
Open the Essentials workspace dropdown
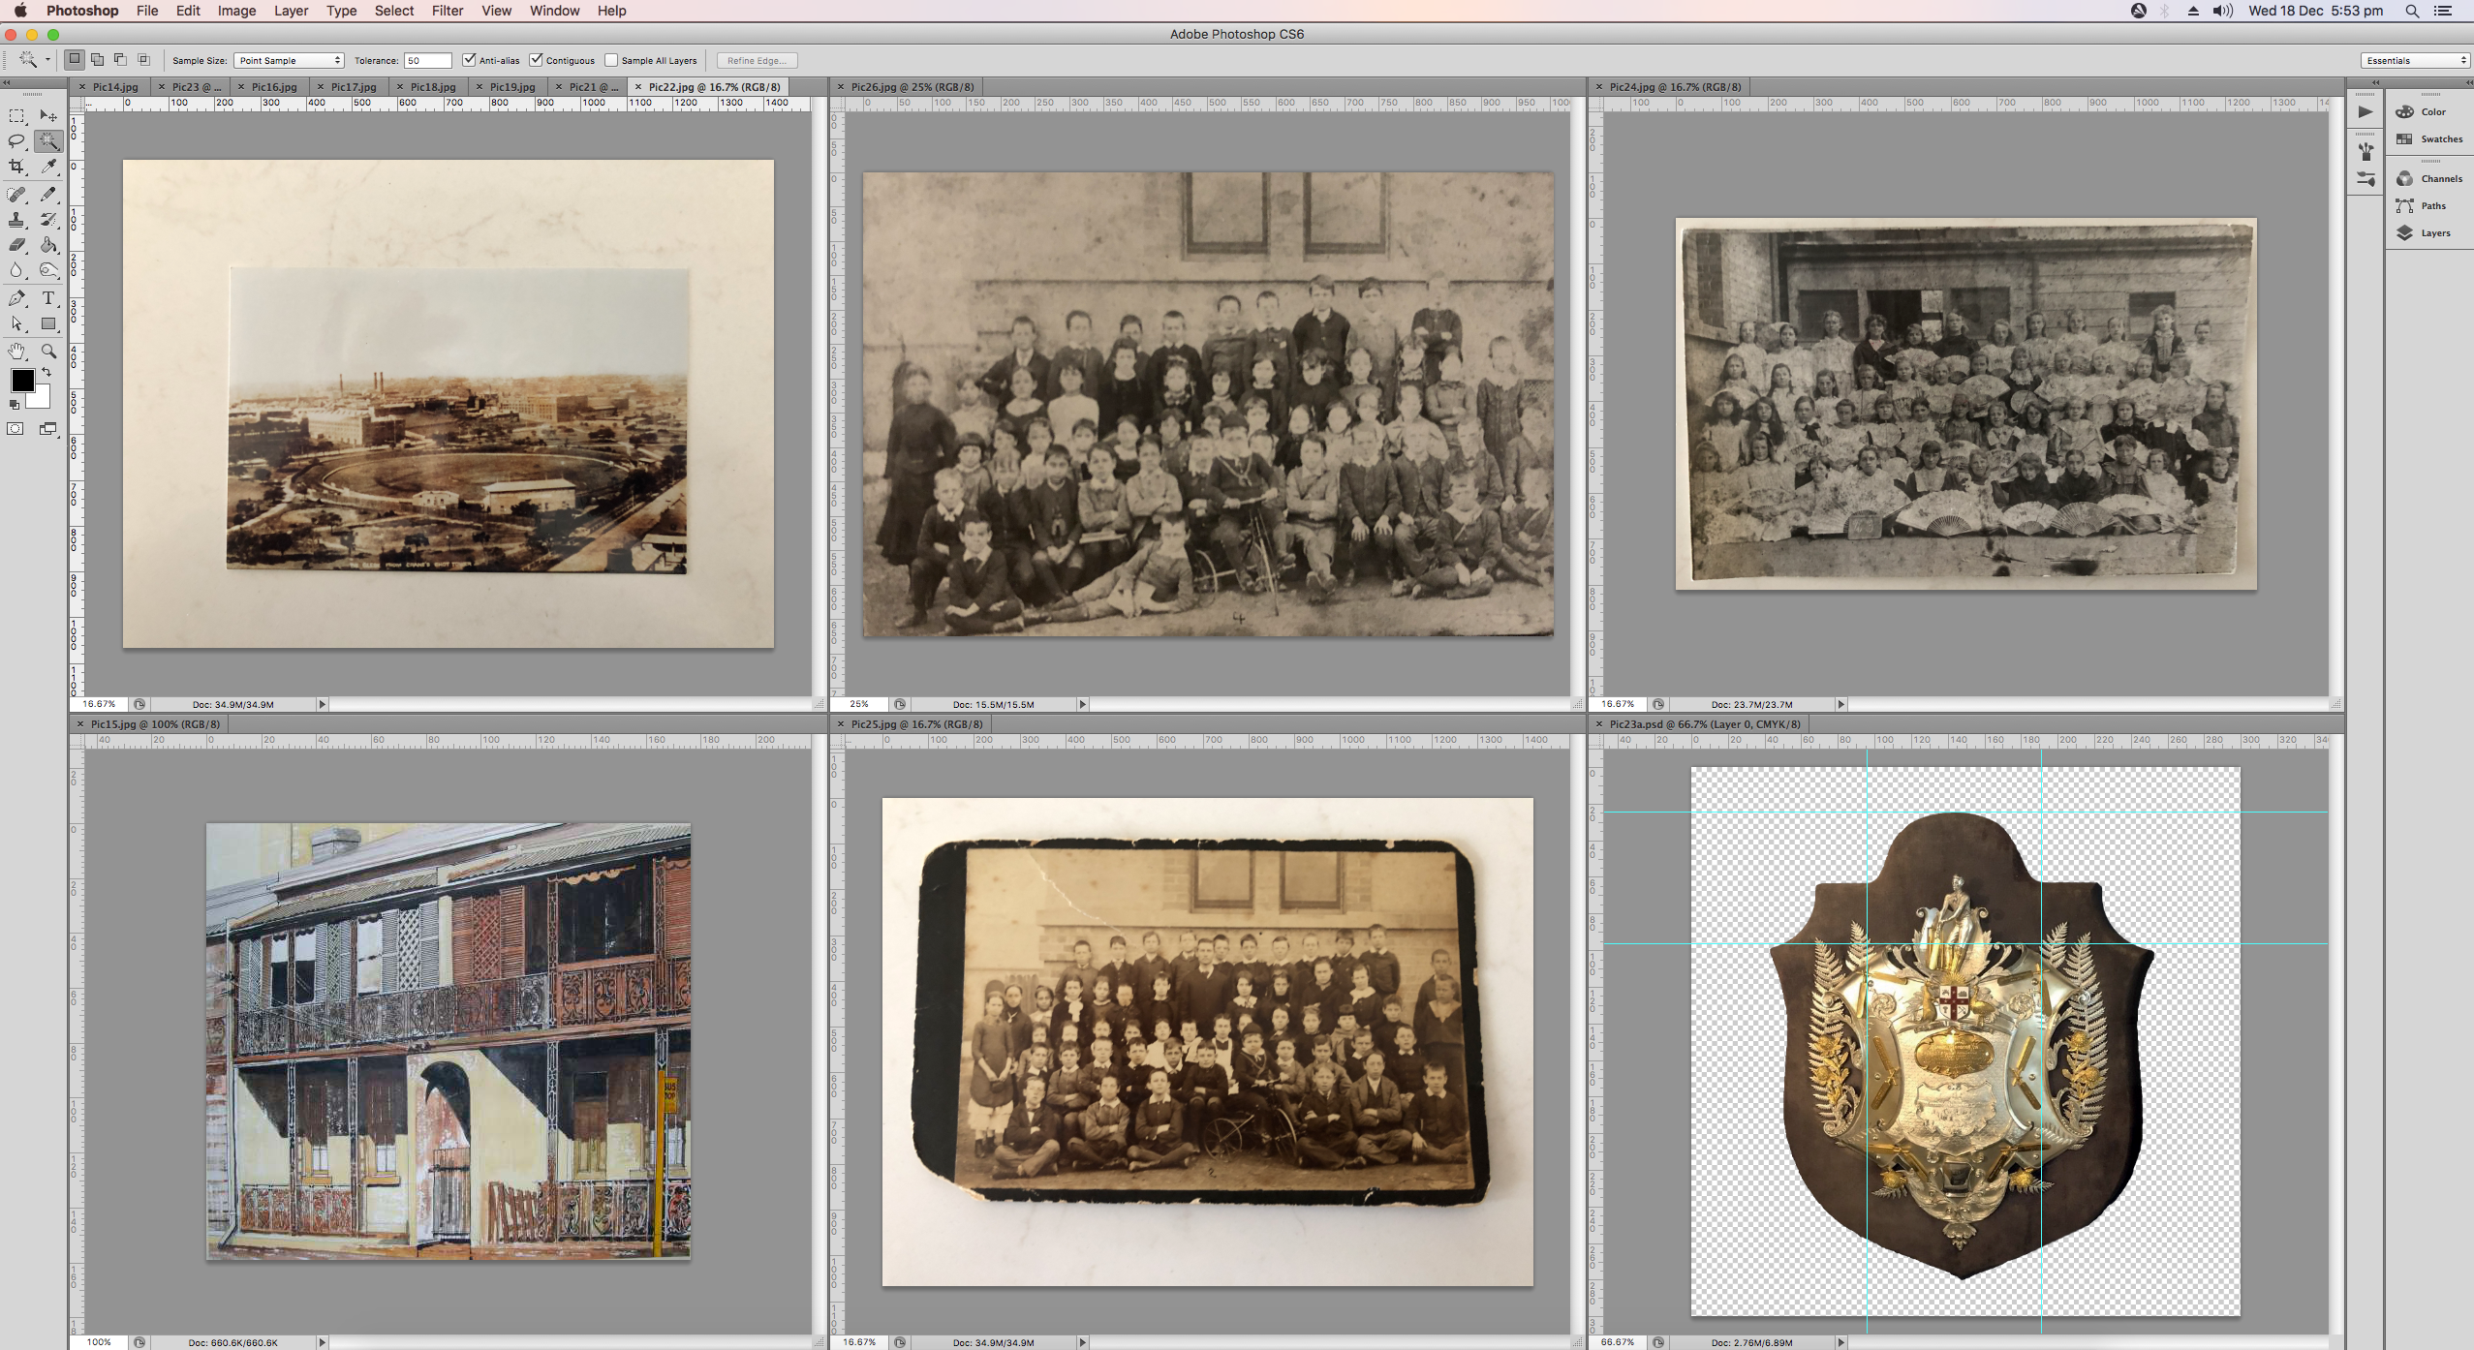(2415, 60)
